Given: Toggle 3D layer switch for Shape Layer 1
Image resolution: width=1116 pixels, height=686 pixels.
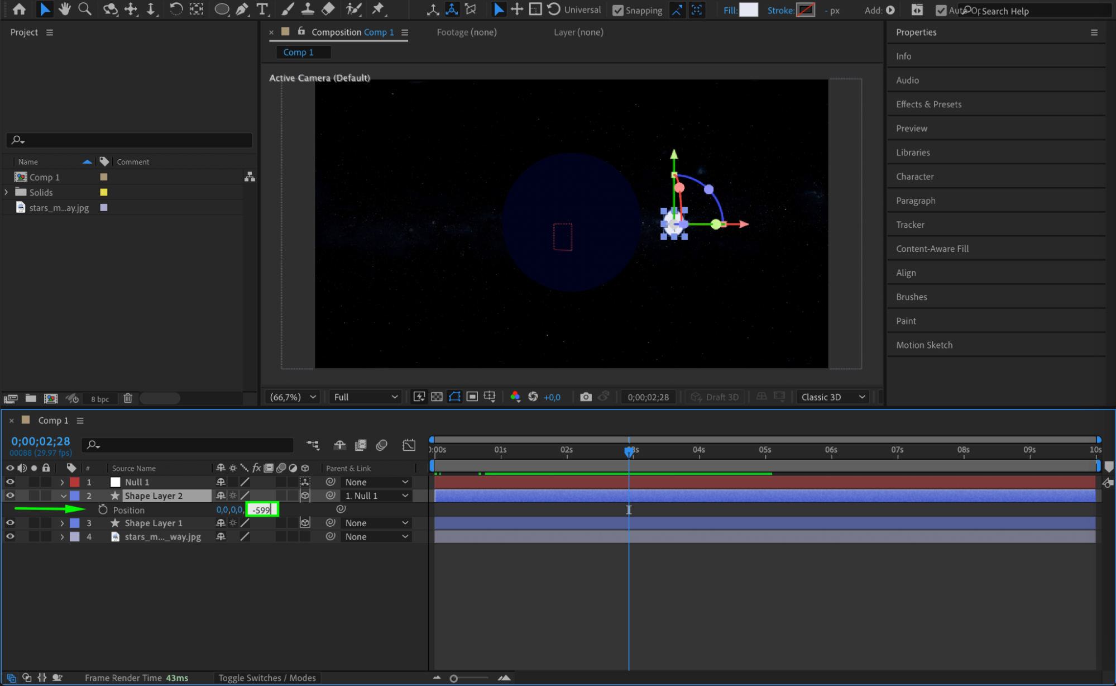Looking at the screenshot, I should pos(305,523).
